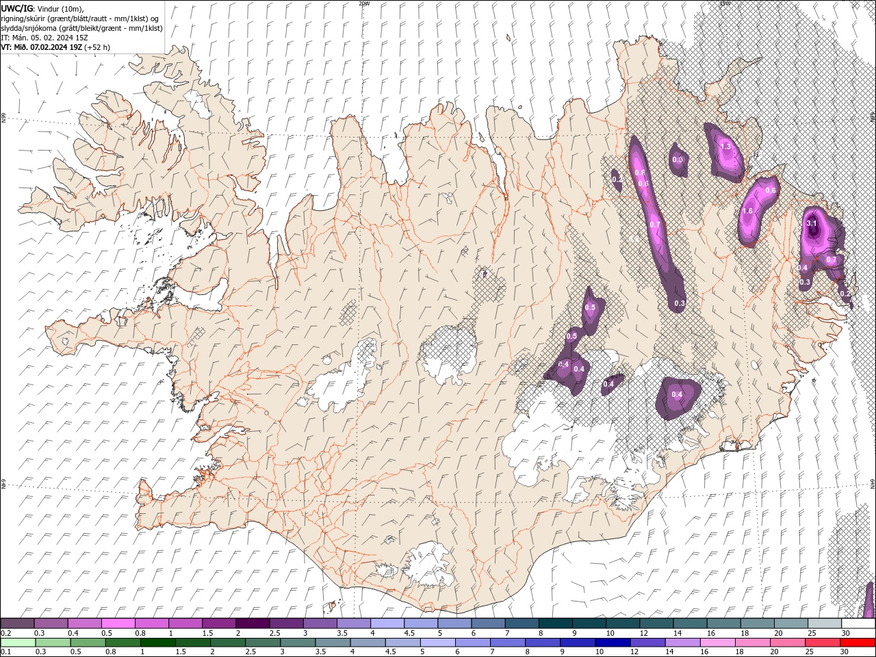Click the 8–9 dark teal swatch in the upper legend
Viewport: 876px width, 657px height.
556,623
